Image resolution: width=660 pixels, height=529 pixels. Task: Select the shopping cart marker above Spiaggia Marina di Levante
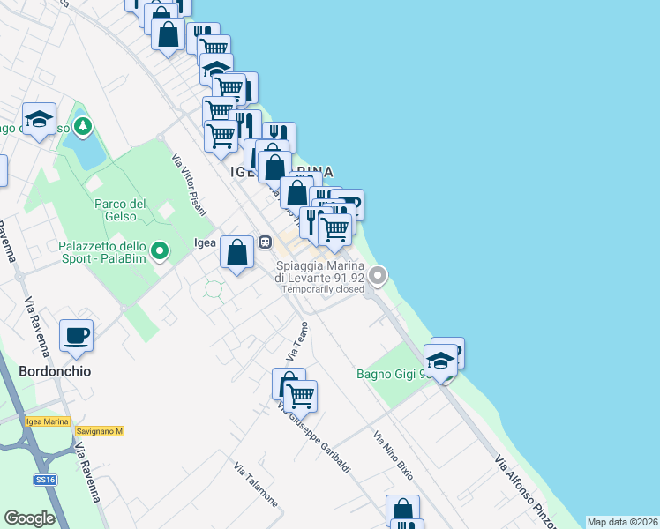[x=335, y=231]
